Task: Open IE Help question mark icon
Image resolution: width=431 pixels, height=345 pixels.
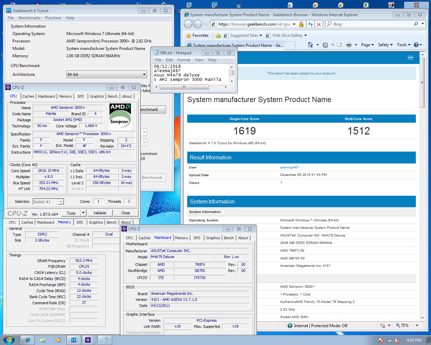Action: 416,45
